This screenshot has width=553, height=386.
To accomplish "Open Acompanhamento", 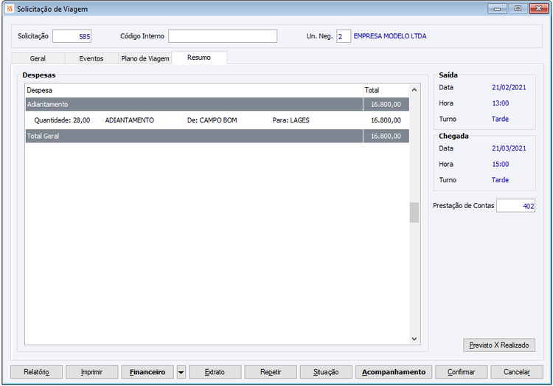I will coord(394,372).
